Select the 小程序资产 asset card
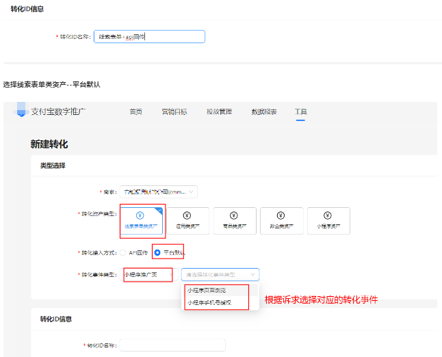 (x=328, y=221)
